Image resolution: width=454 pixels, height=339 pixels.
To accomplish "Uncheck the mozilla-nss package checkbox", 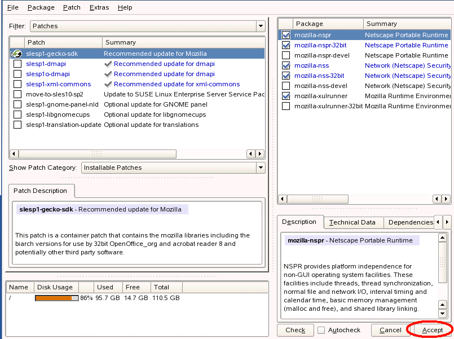I will point(286,65).
